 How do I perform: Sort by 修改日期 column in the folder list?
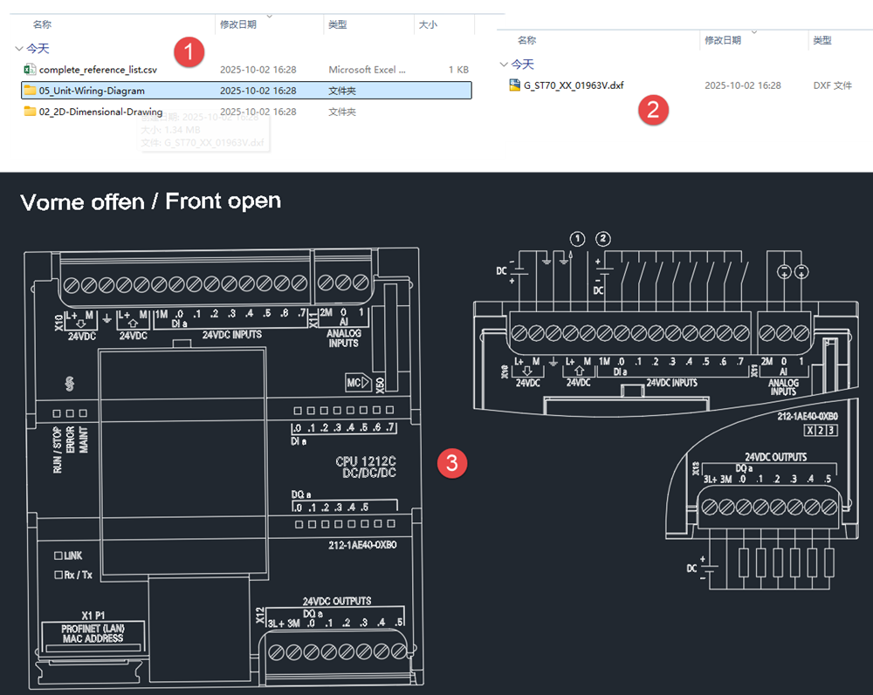click(238, 25)
